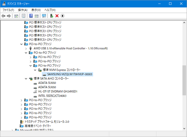Open the 操作(A) menu
Viewport: 187px width, 137px height.
pyautogui.click(x=22, y=10)
